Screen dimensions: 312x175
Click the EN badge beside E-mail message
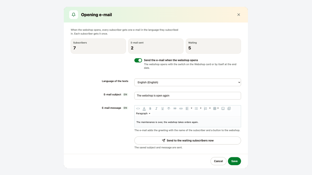click(125, 108)
